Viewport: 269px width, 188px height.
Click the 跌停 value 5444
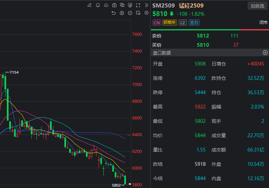[x=200, y=92]
